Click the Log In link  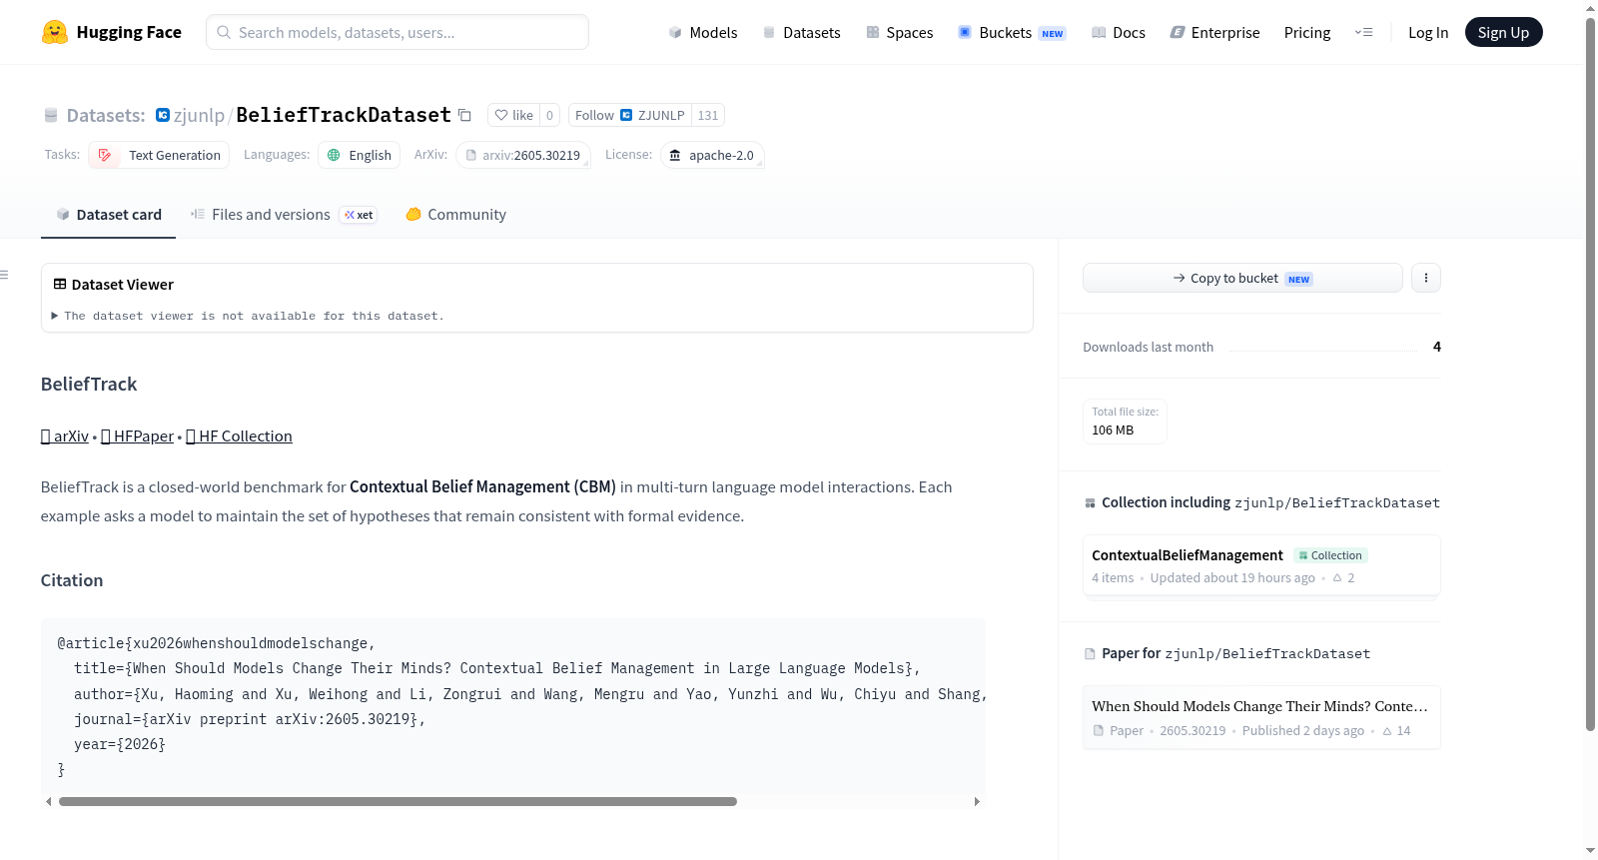pos(1428,32)
